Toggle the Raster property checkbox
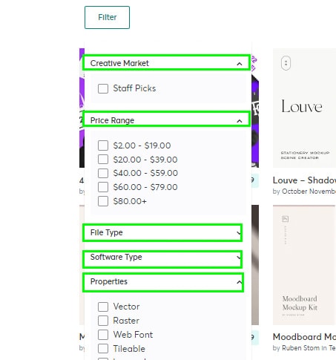336x360 pixels. pos(103,321)
